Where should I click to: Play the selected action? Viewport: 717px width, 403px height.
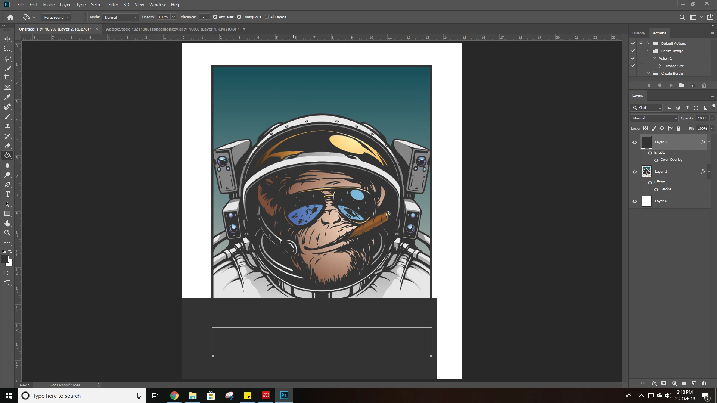point(671,85)
